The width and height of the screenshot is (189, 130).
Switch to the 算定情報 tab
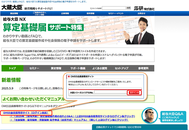click(56, 68)
